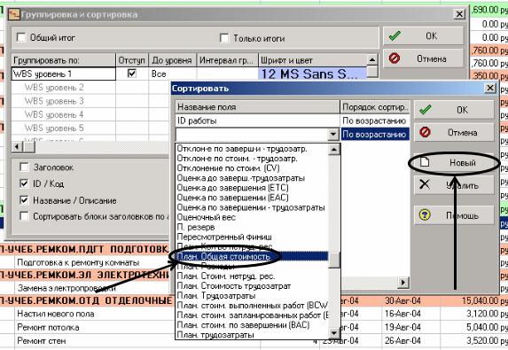
Task: Click the До уровня value Все
Action: pos(172,74)
